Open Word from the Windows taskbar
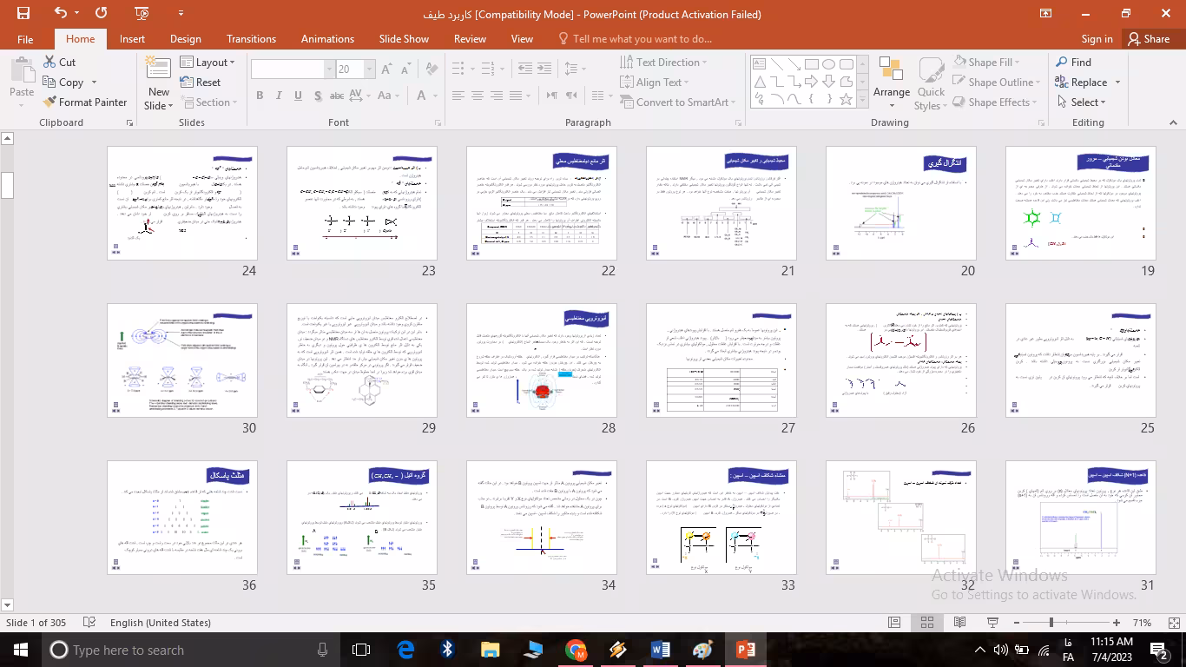Screen dimensions: 1186x667 660,650
